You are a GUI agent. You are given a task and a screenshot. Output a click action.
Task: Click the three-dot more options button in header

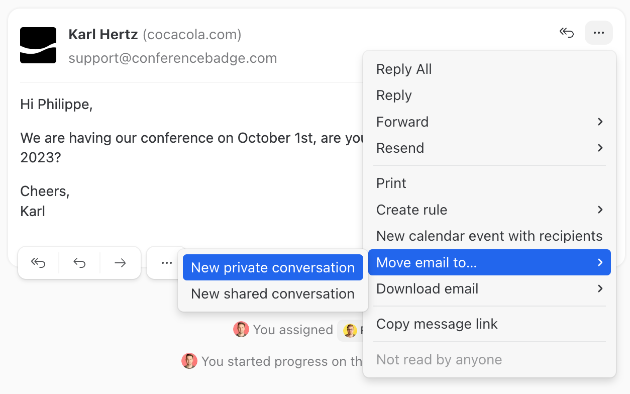point(598,33)
